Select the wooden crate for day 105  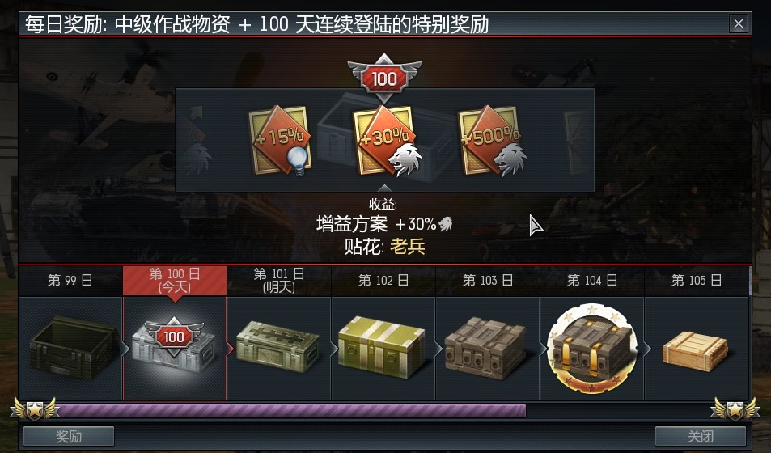pyautogui.click(x=695, y=351)
